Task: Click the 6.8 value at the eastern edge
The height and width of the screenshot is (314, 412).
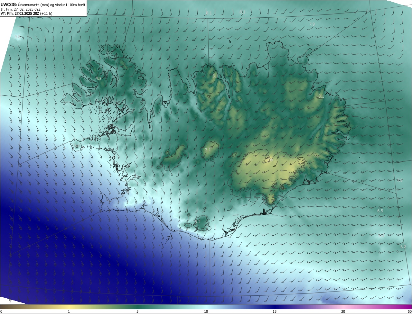Action: click(403, 247)
